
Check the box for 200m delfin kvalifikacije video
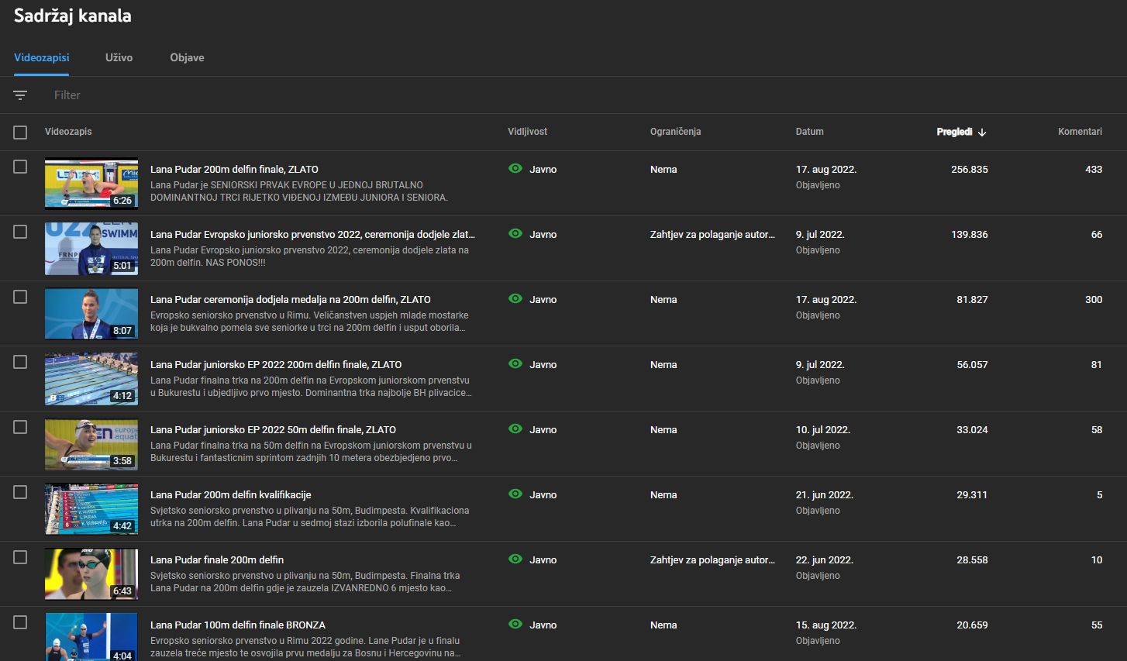(x=20, y=492)
